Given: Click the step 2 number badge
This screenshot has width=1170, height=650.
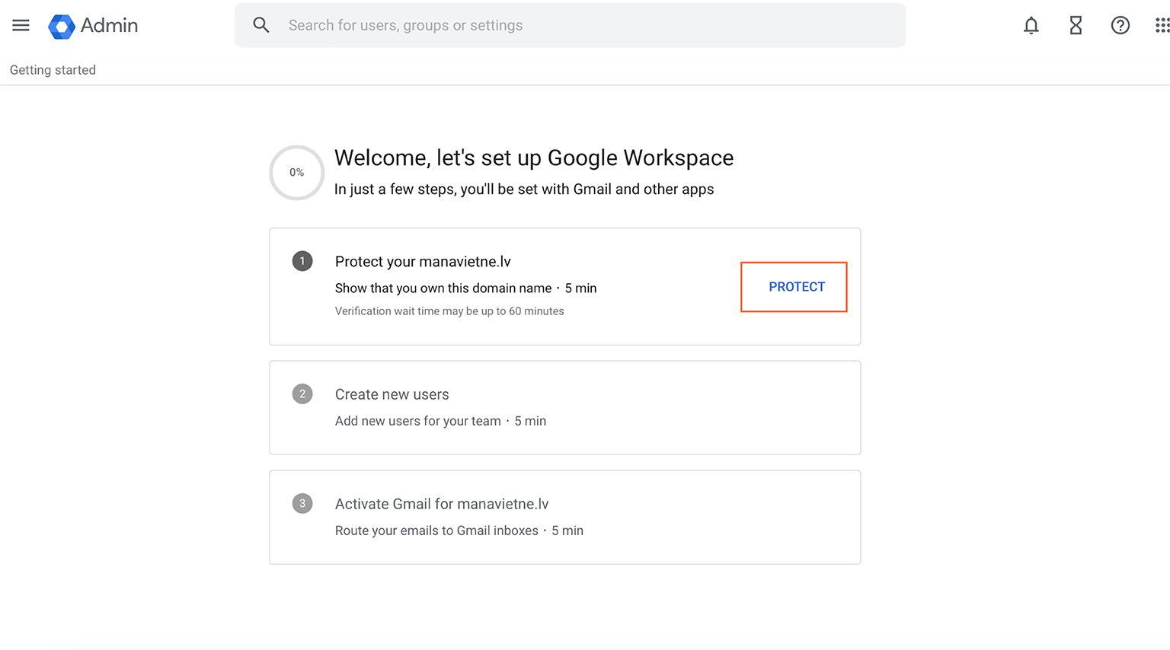Looking at the screenshot, I should point(302,394).
